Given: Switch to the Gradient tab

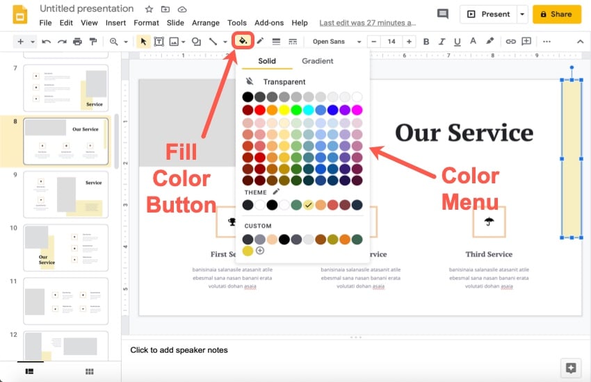Looking at the screenshot, I should click(x=318, y=61).
